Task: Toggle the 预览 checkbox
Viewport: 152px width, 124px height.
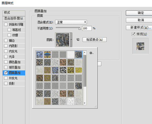Action: coord(133,34)
